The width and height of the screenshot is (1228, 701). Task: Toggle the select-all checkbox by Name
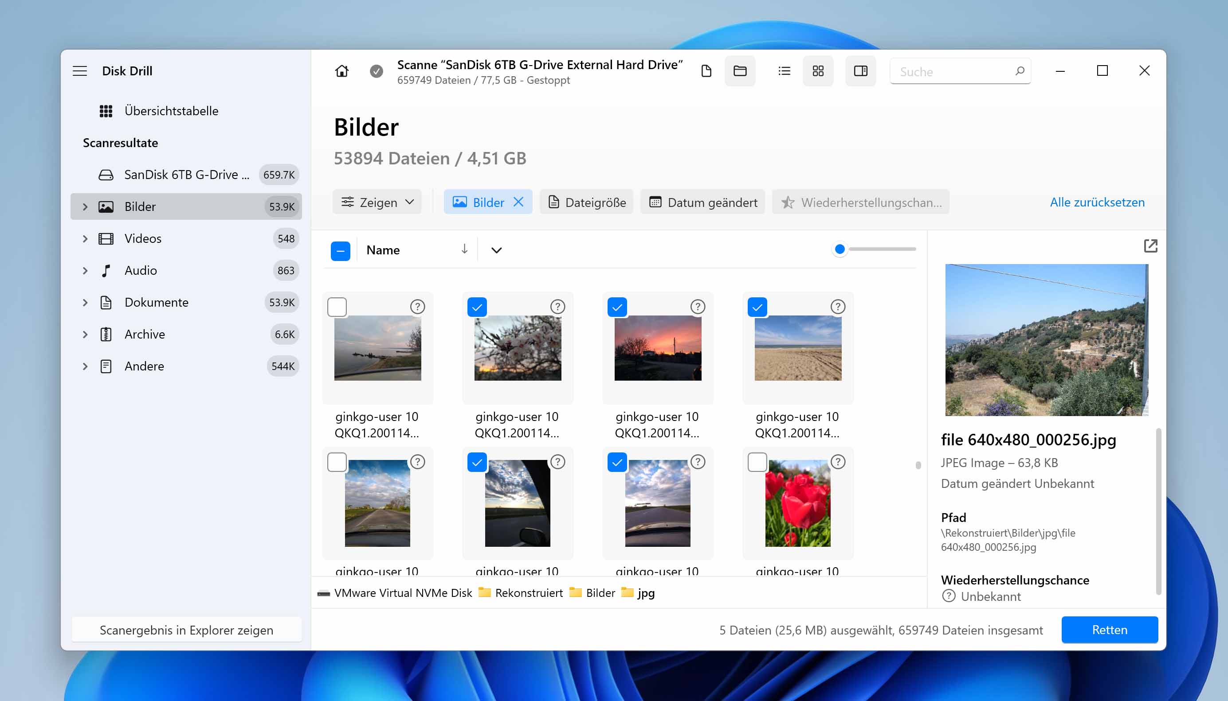tap(340, 250)
